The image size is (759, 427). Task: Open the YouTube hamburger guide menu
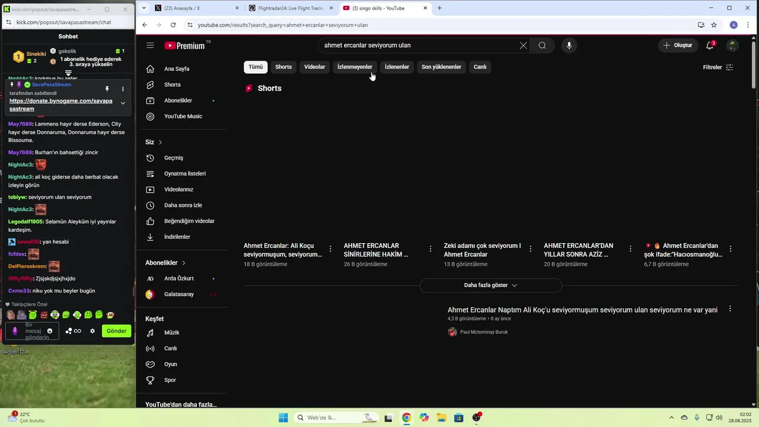click(150, 46)
